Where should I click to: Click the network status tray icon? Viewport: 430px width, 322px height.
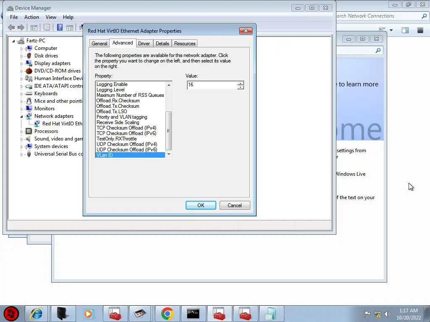click(378, 314)
